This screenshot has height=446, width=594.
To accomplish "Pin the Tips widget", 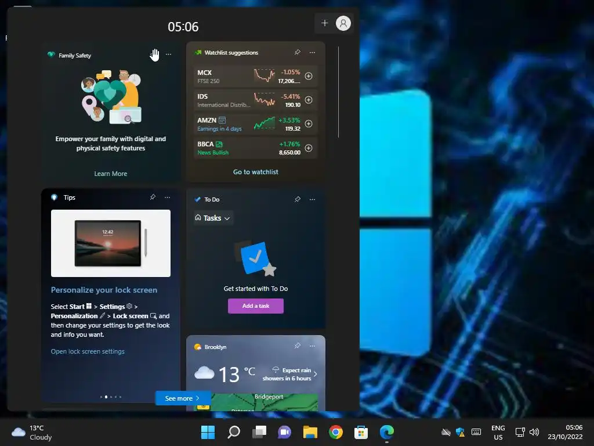I will [153, 197].
